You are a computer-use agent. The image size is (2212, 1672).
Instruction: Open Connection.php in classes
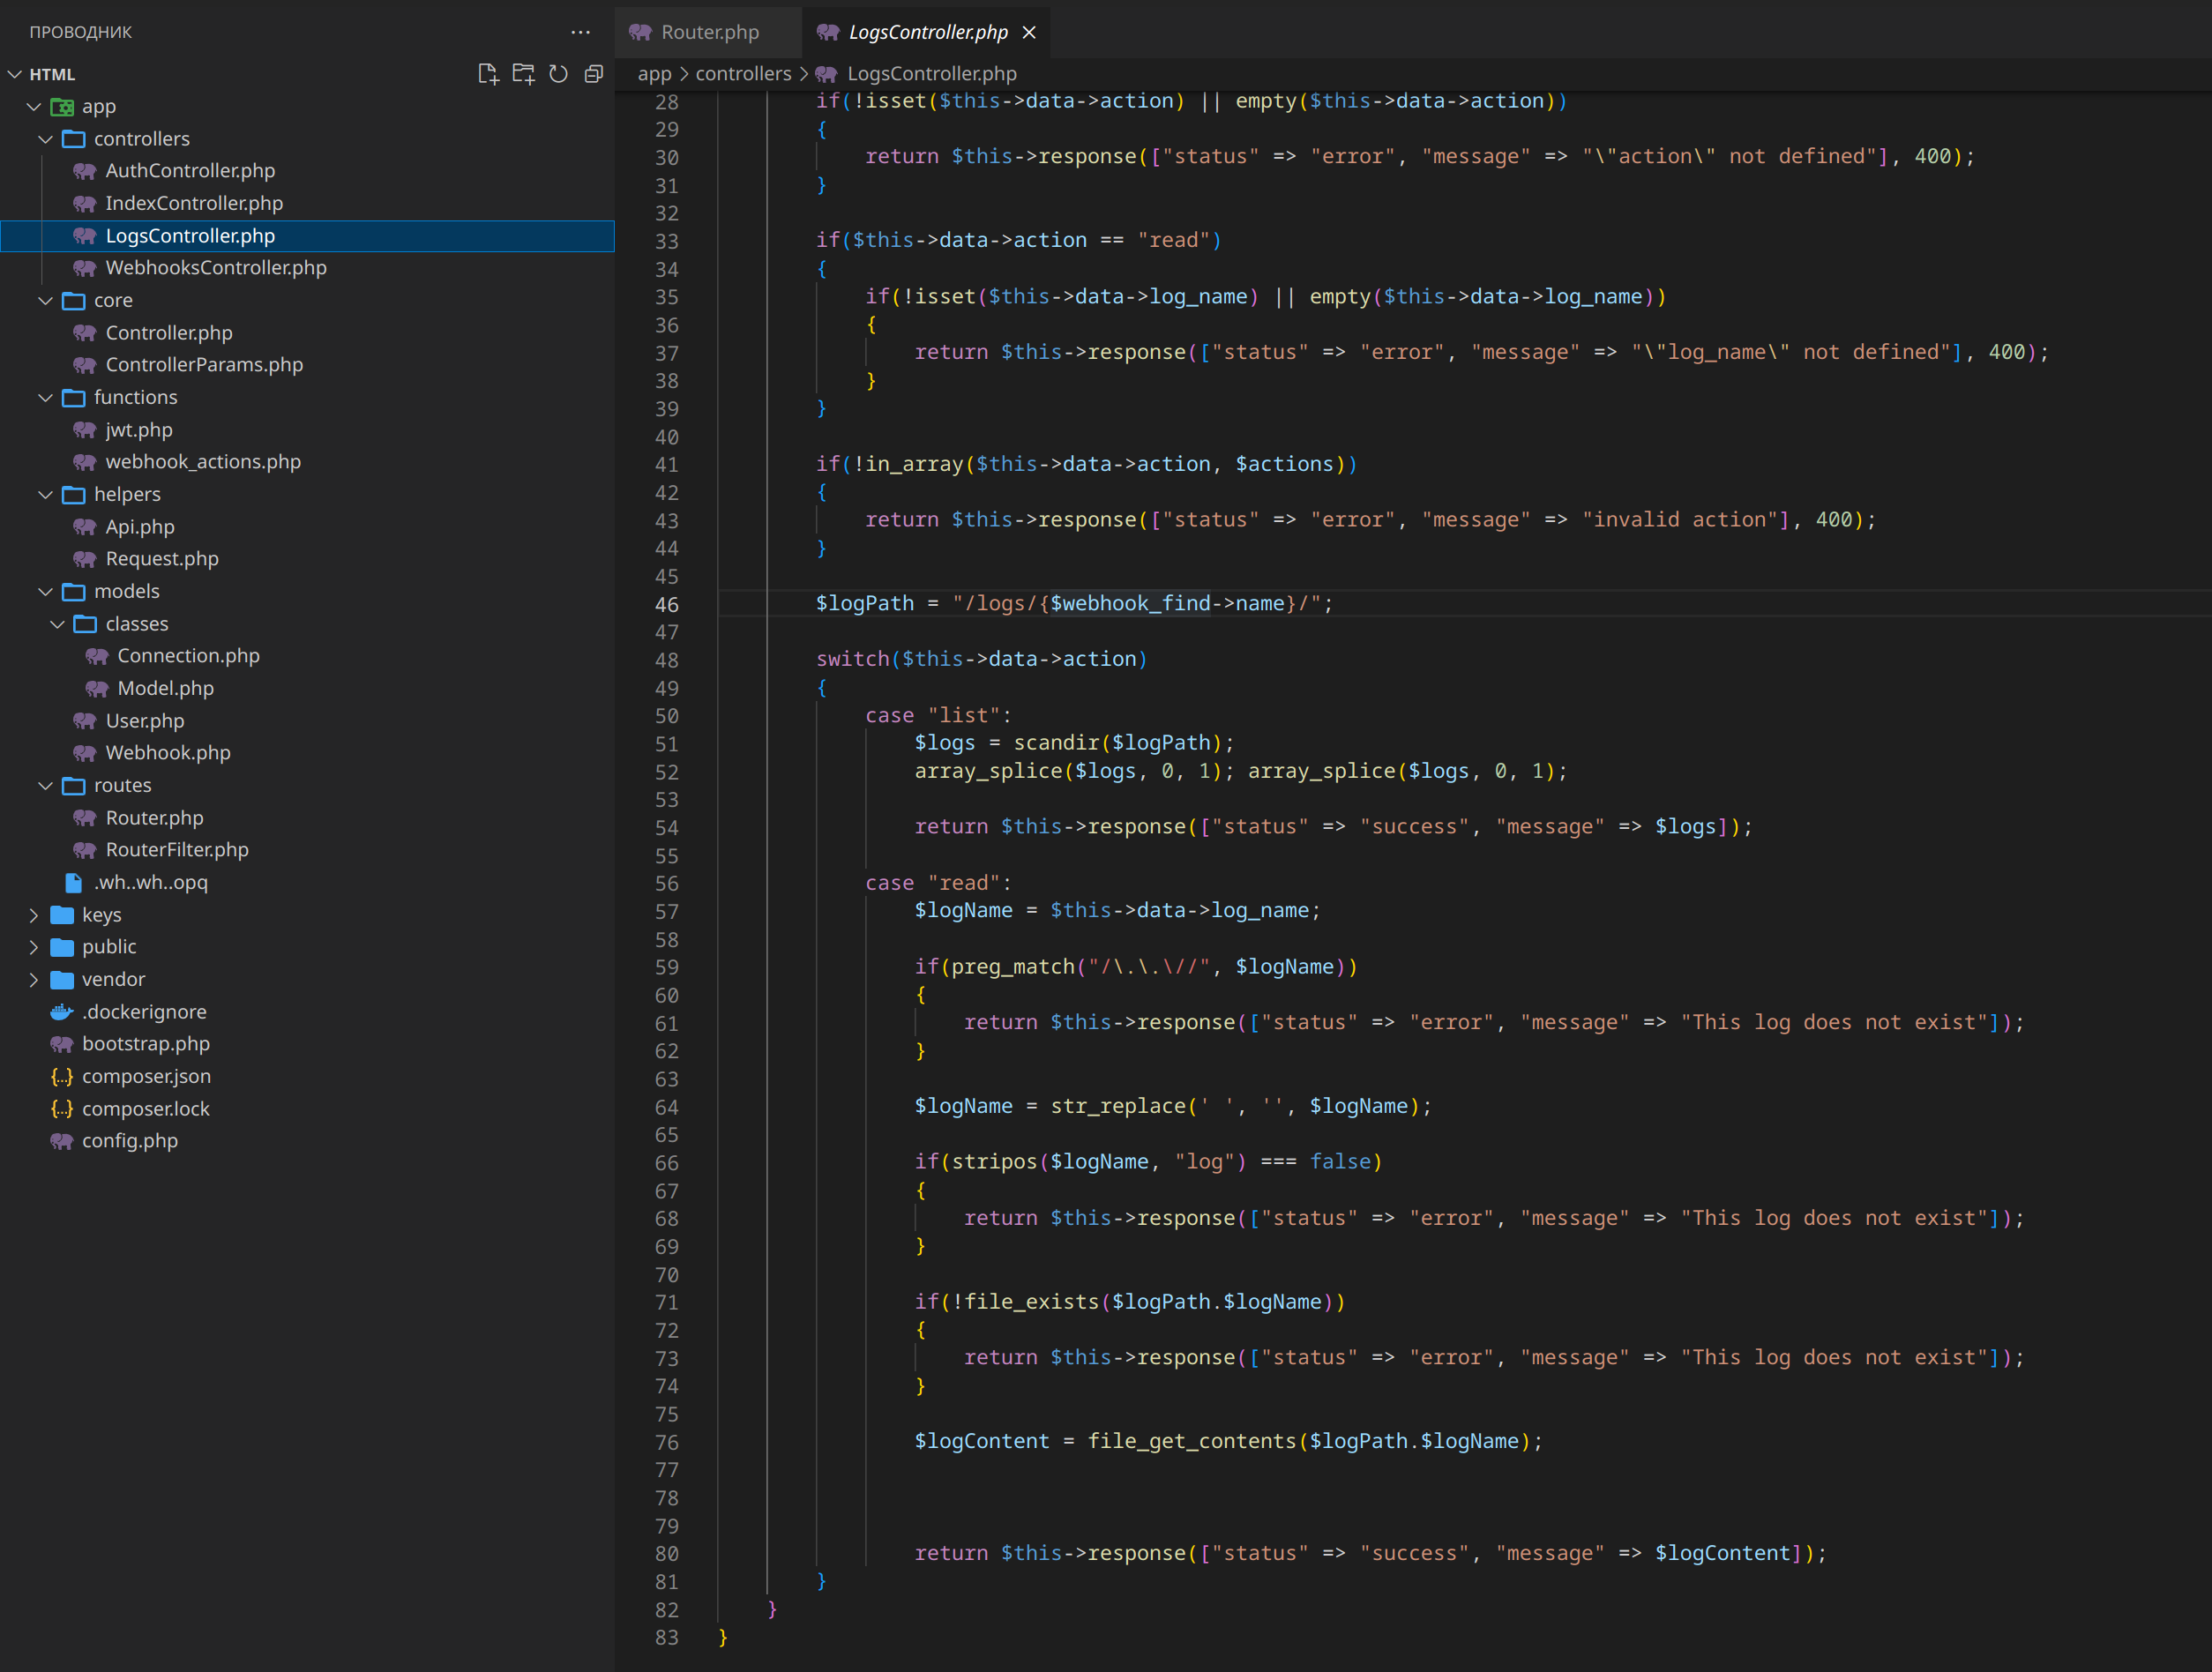click(x=188, y=656)
